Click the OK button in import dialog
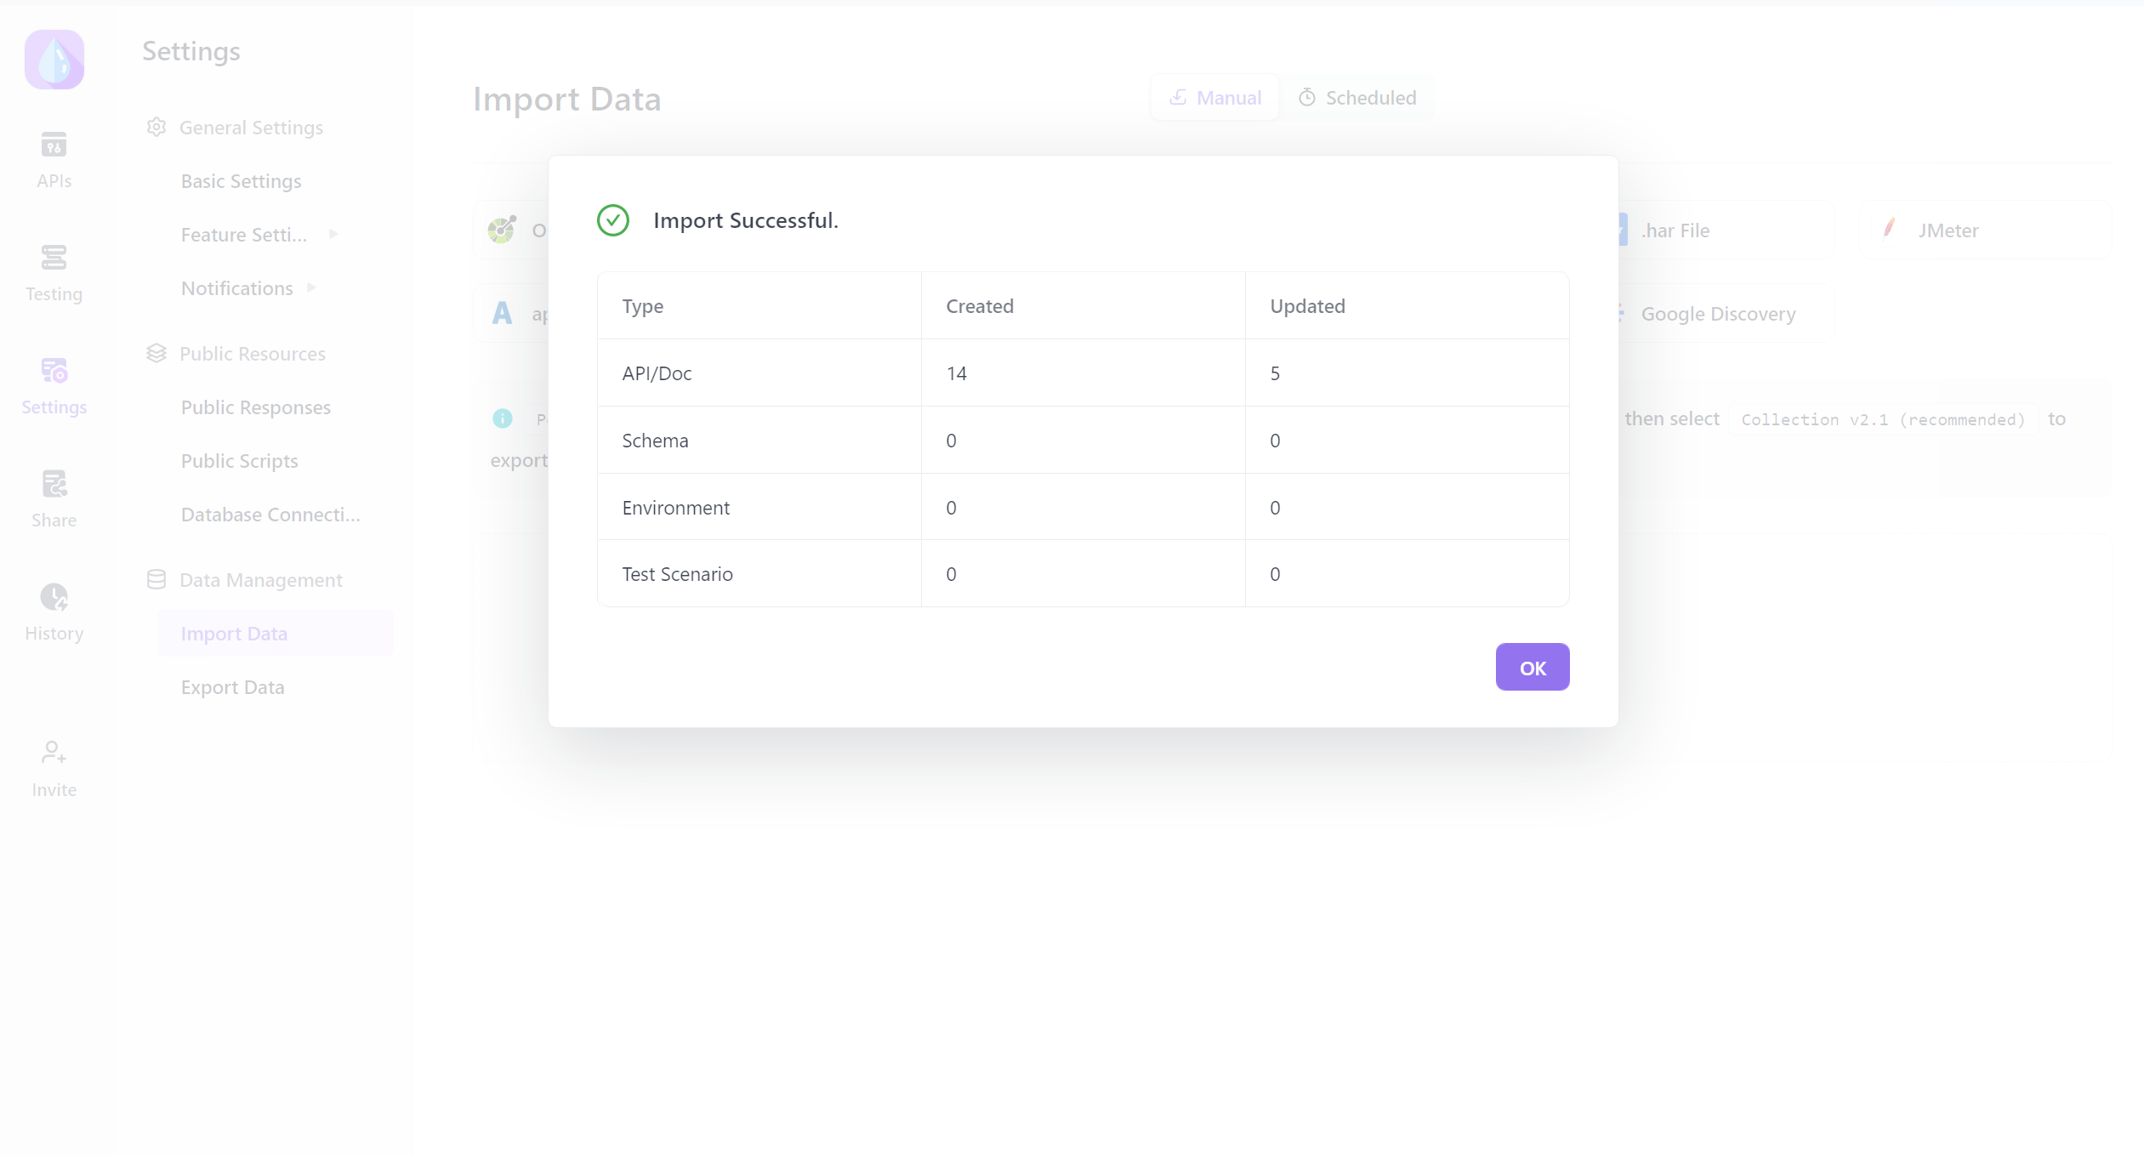Screen dimensions: 2144x1155 coord(1532,667)
